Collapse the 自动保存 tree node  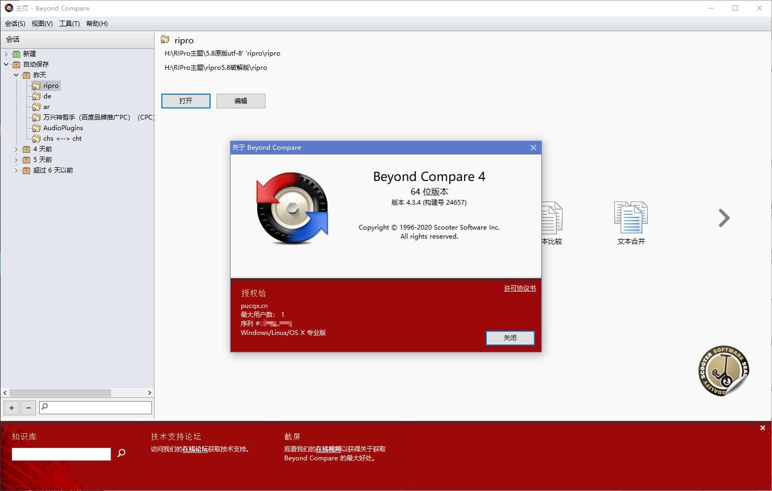(6, 64)
